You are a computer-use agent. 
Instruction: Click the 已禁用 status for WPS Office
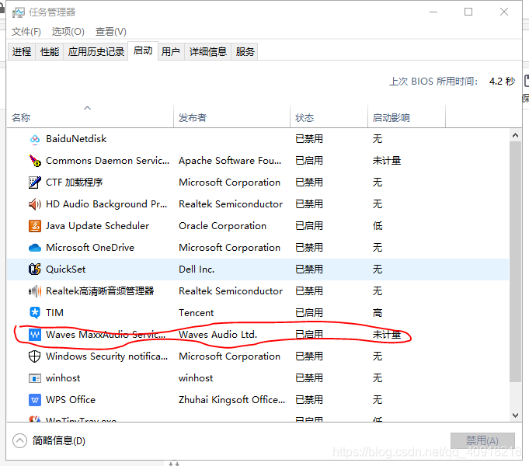pos(309,400)
